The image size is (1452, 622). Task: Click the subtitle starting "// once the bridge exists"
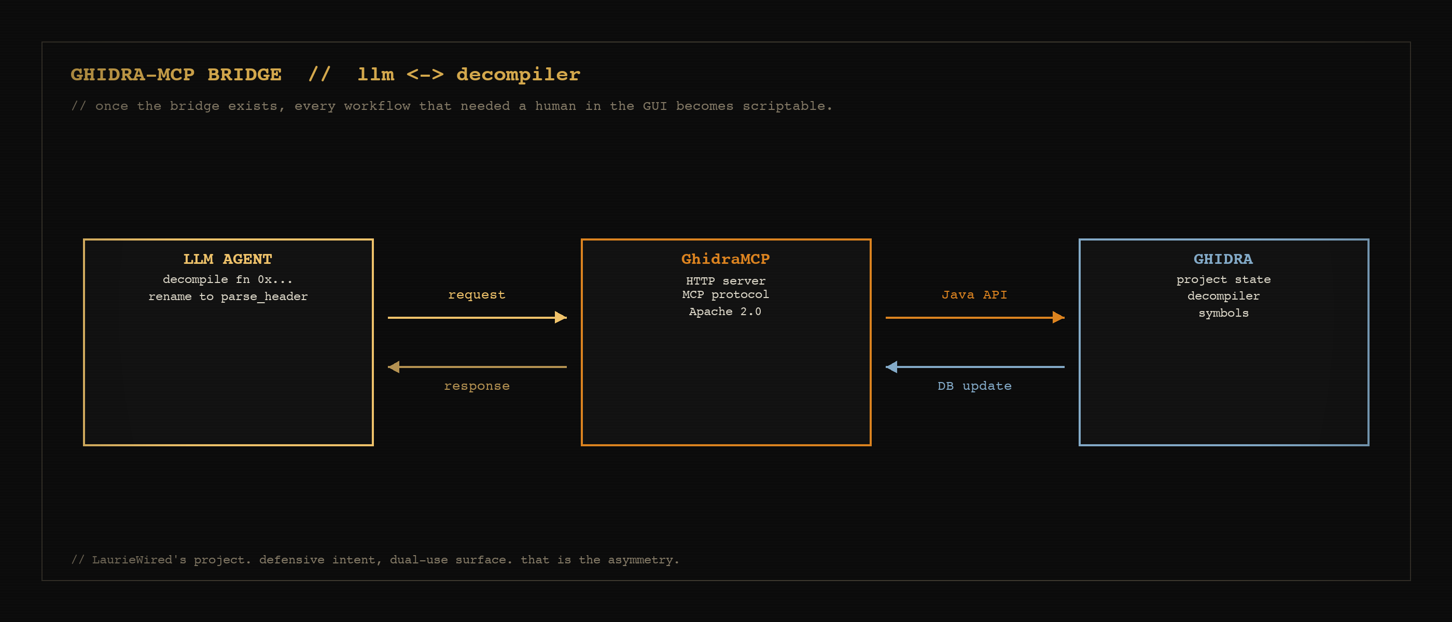tap(452, 106)
